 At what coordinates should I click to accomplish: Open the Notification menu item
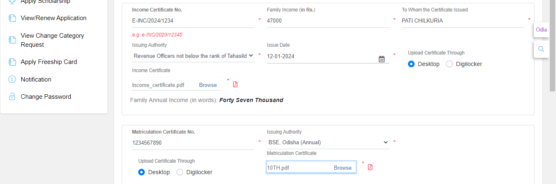click(x=36, y=79)
